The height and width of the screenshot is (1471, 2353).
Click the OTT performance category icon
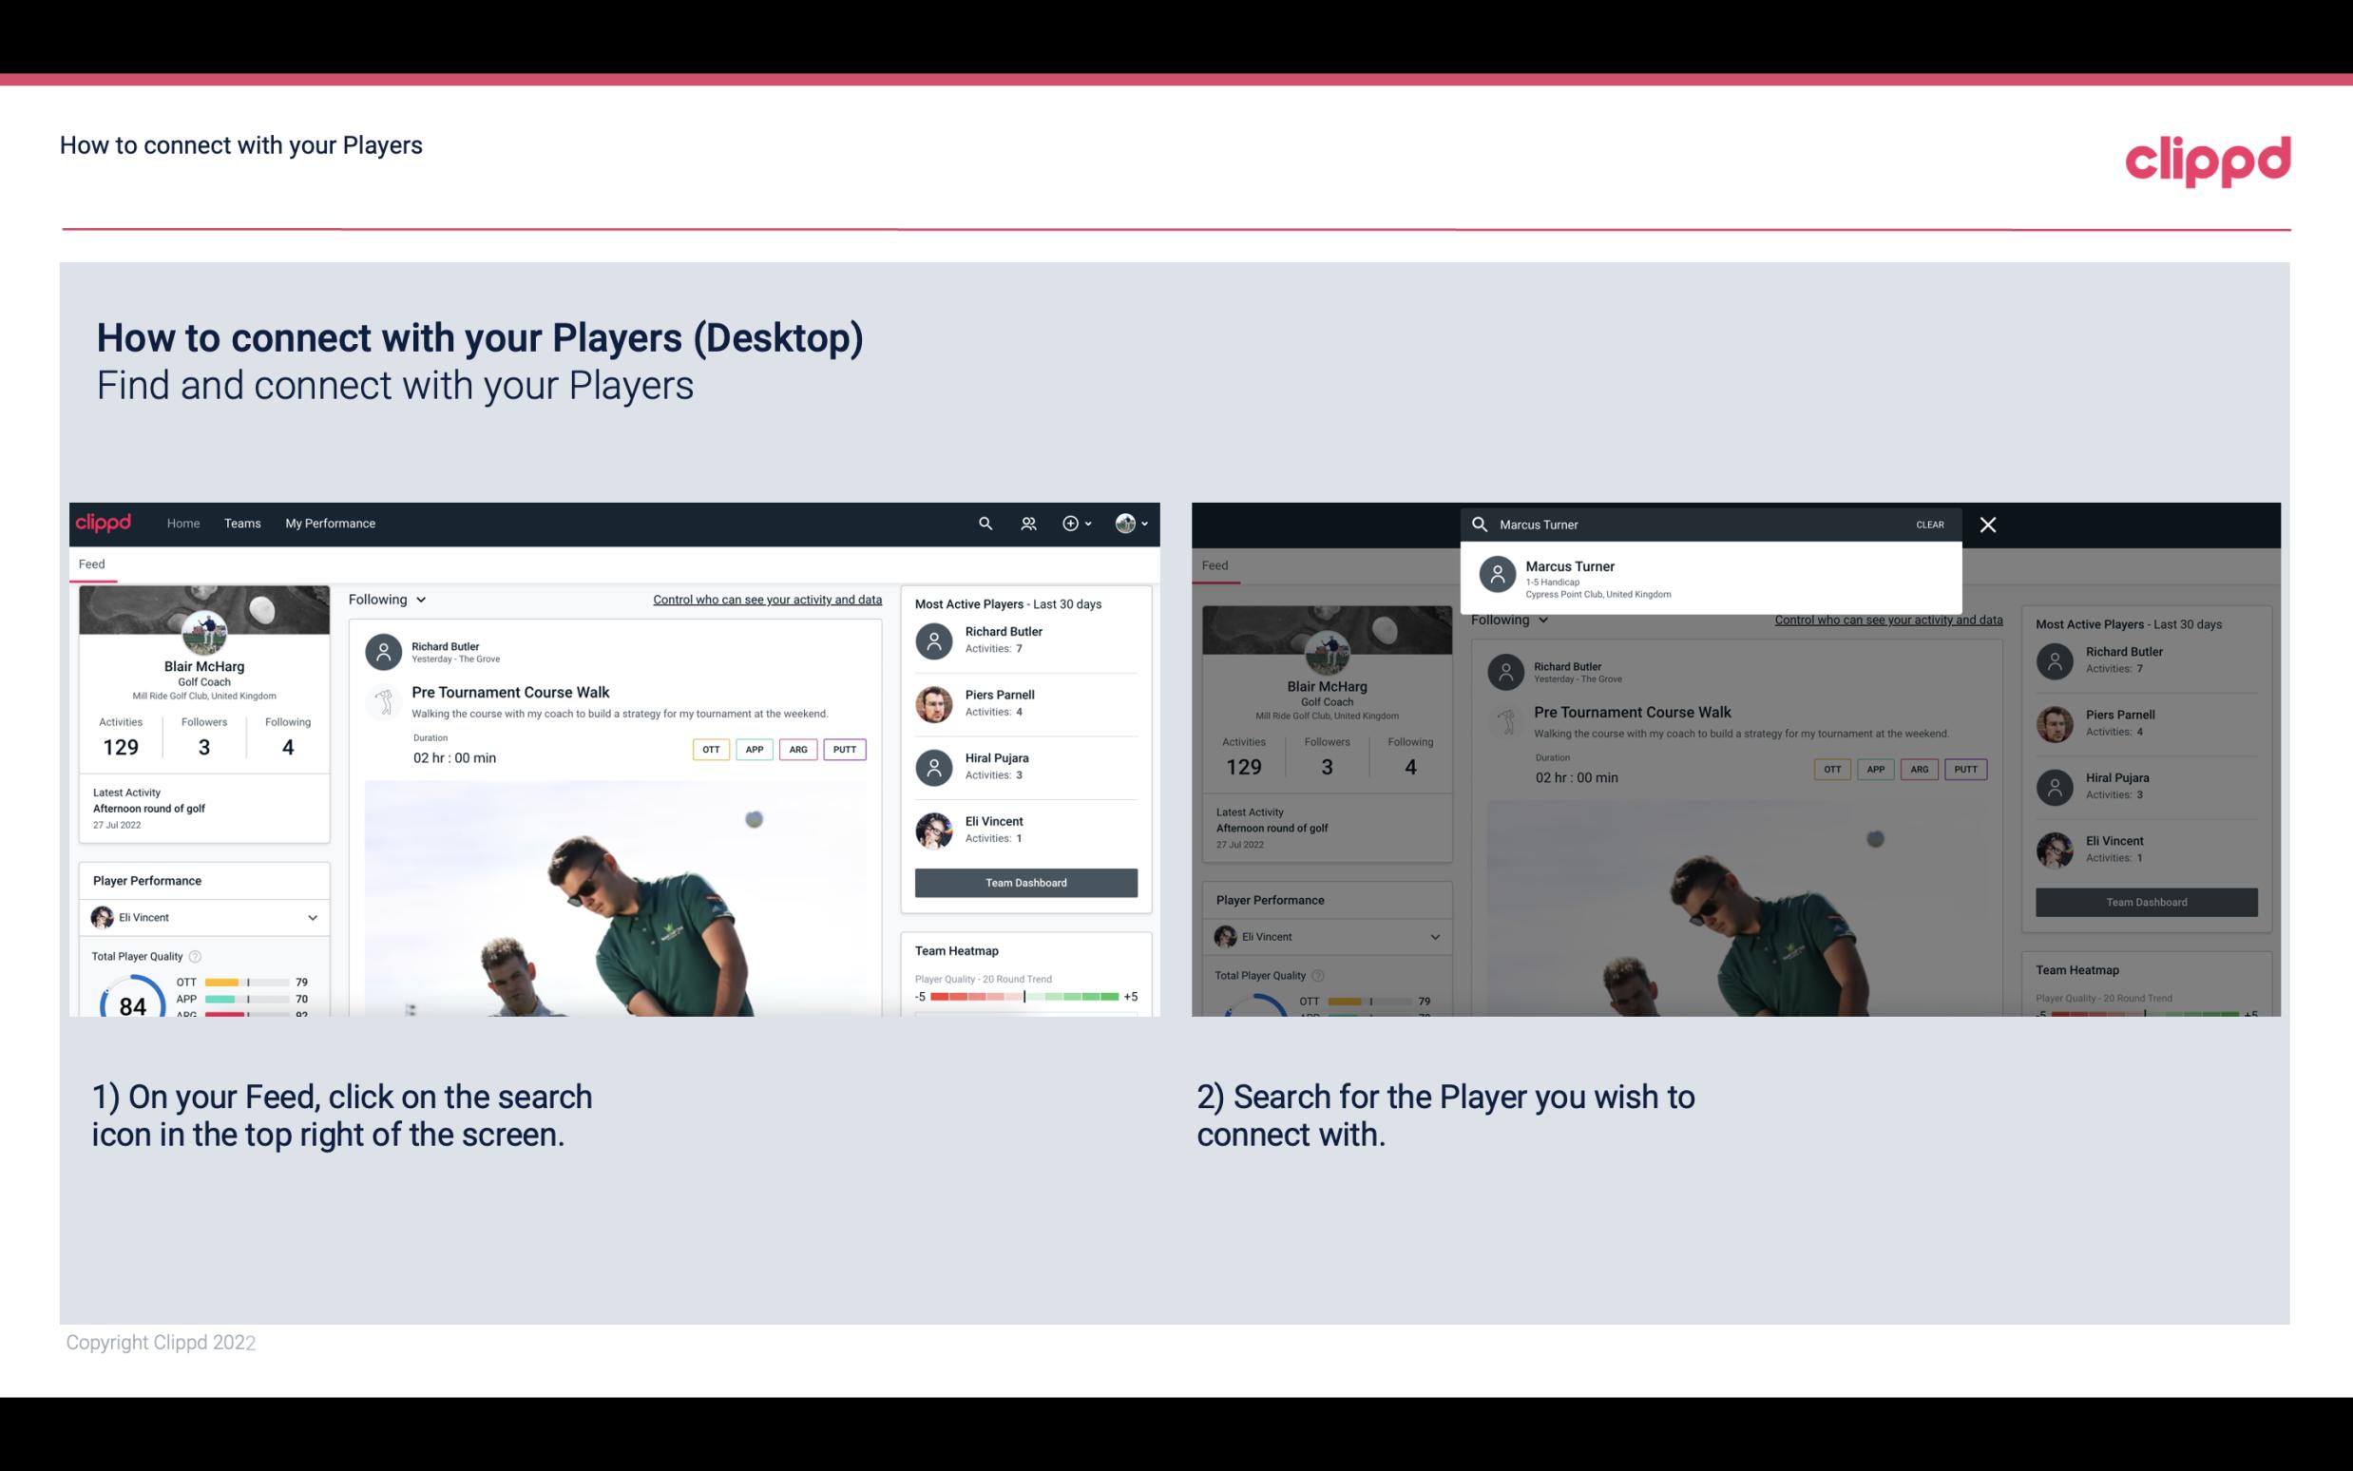(708, 749)
